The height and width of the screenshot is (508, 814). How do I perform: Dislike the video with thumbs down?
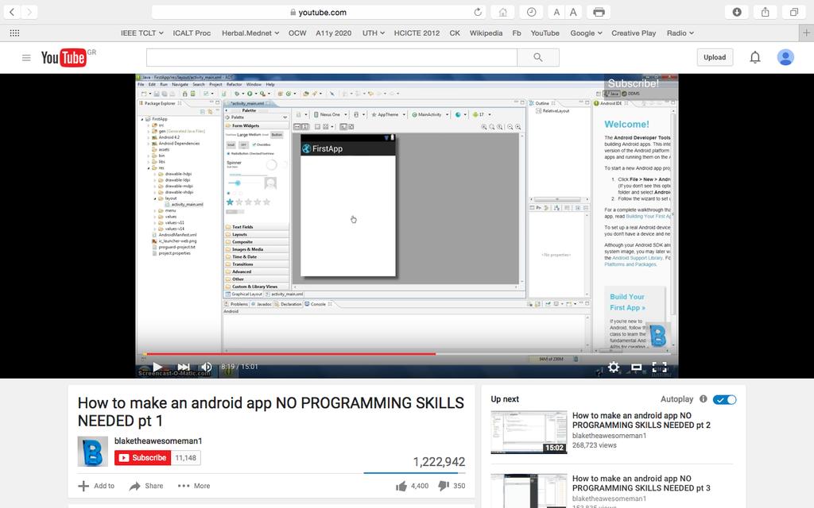444,486
